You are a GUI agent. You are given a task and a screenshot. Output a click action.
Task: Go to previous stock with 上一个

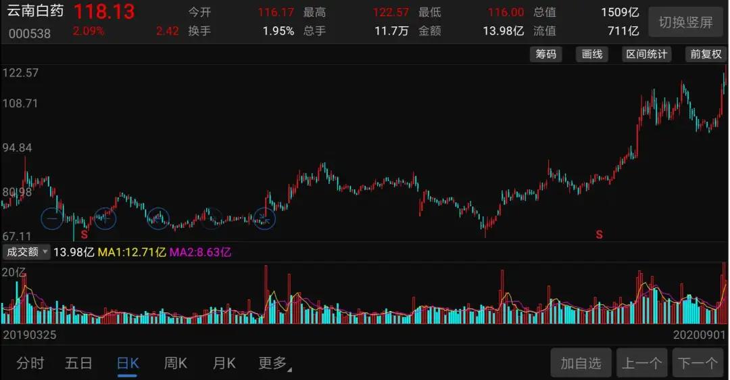(642, 363)
